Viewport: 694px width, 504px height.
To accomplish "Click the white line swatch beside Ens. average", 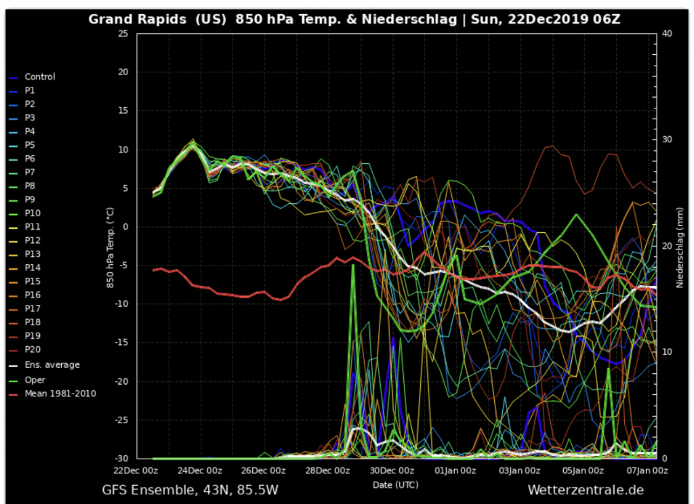I will click(13, 366).
